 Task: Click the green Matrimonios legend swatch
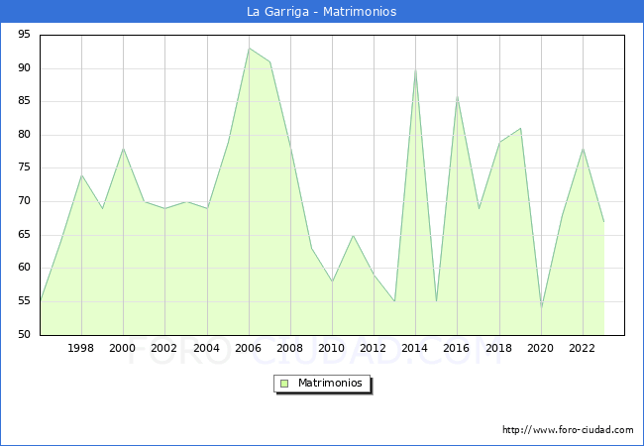(x=284, y=384)
